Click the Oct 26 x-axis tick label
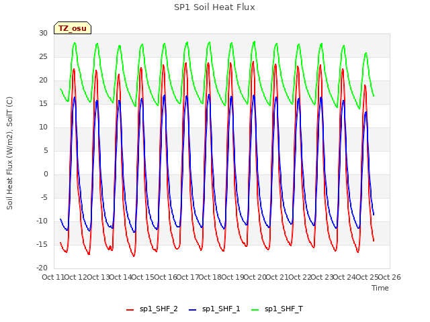430x322 pixels. (x=390, y=277)
